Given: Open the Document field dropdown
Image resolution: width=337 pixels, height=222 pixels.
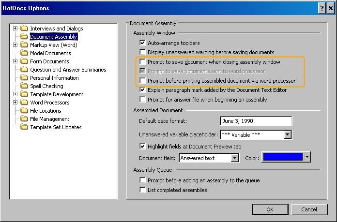Looking at the screenshot, I should [234, 158].
